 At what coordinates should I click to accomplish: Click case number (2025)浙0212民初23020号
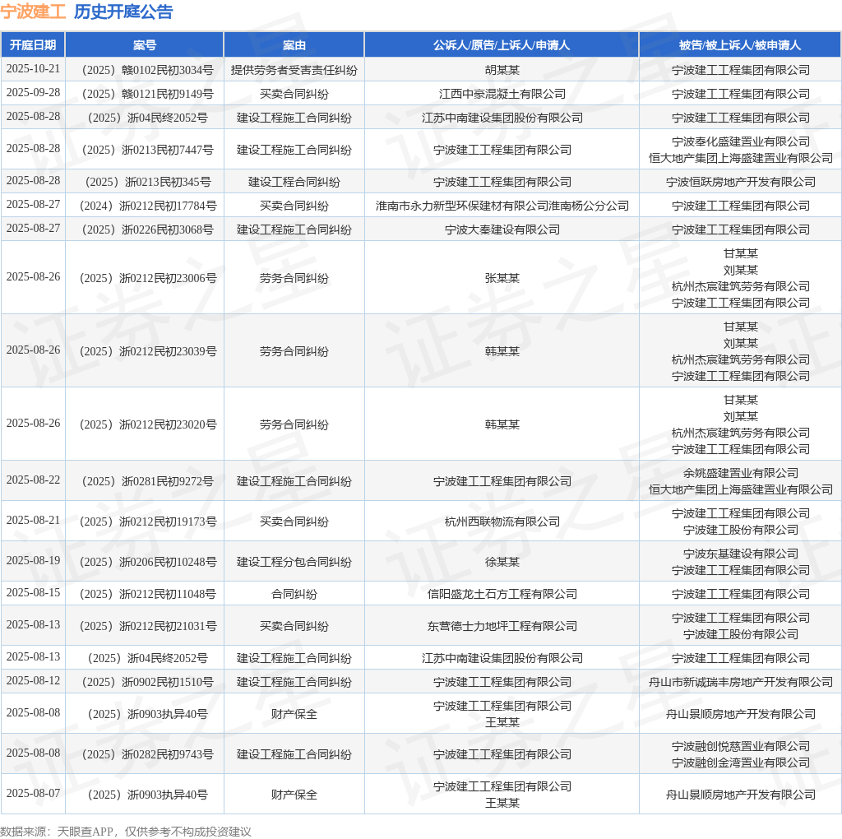(x=145, y=425)
